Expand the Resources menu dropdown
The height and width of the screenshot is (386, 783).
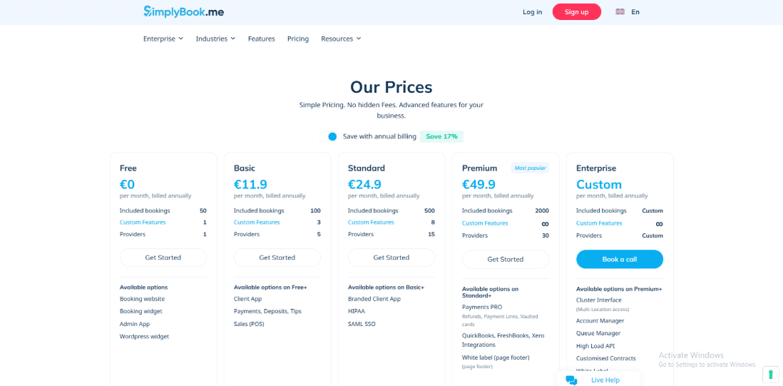pyautogui.click(x=341, y=39)
